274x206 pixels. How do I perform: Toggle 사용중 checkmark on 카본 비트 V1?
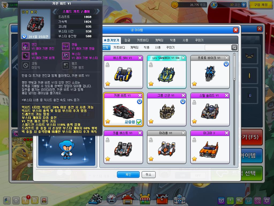[x=139, y=122]
